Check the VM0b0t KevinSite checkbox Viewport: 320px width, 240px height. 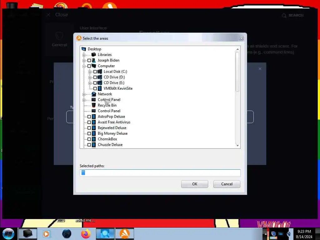pyautogui.click(x=95, y=88)
